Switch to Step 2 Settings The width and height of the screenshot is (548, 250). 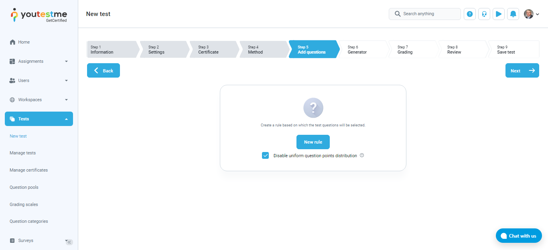pyautogui.click(x=162, y=50)
